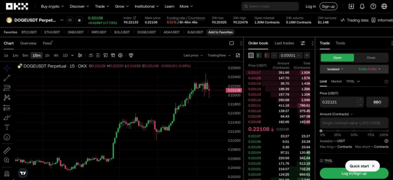
Task: Open the compare scales icon in chart toolbar
Action: pos(131,55)
